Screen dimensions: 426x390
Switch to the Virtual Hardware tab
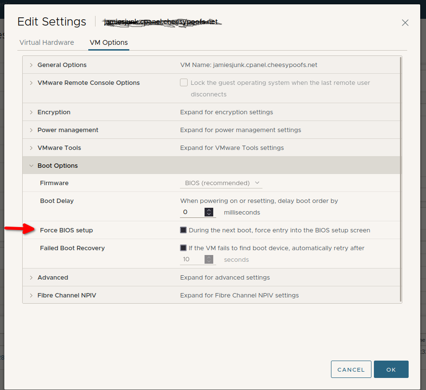click(x=47, y=42)
